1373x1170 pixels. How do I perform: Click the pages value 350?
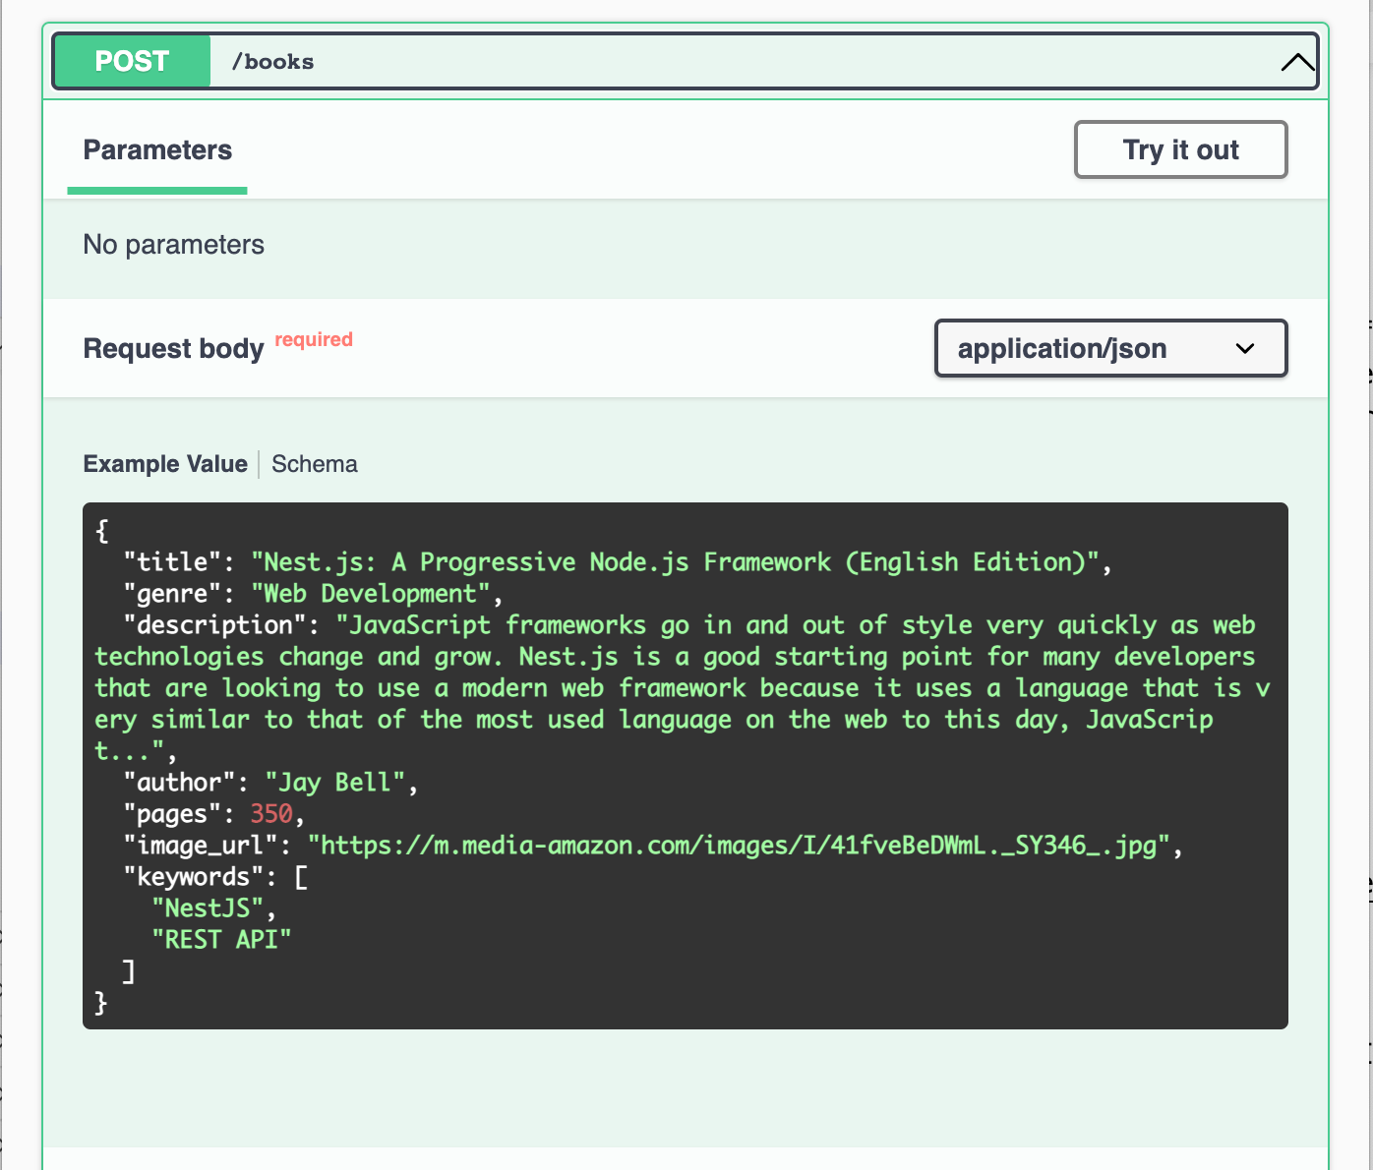[x=271, y=814]
